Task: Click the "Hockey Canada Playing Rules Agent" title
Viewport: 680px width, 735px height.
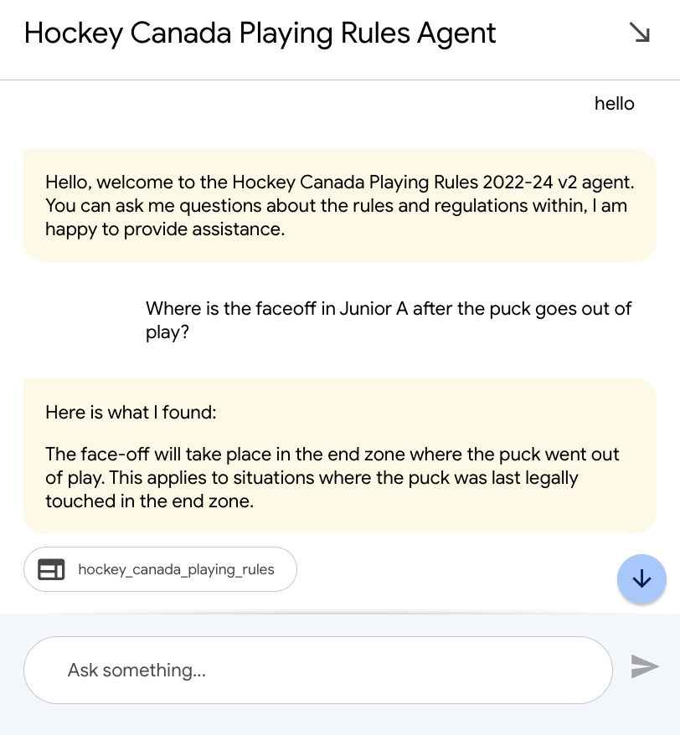Action: [260, 33]
